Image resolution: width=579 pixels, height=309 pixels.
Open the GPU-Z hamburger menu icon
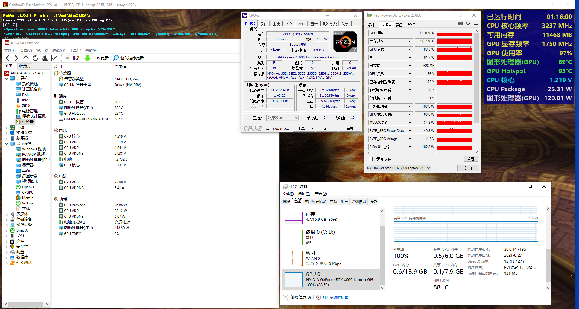(x=476, y=23)
